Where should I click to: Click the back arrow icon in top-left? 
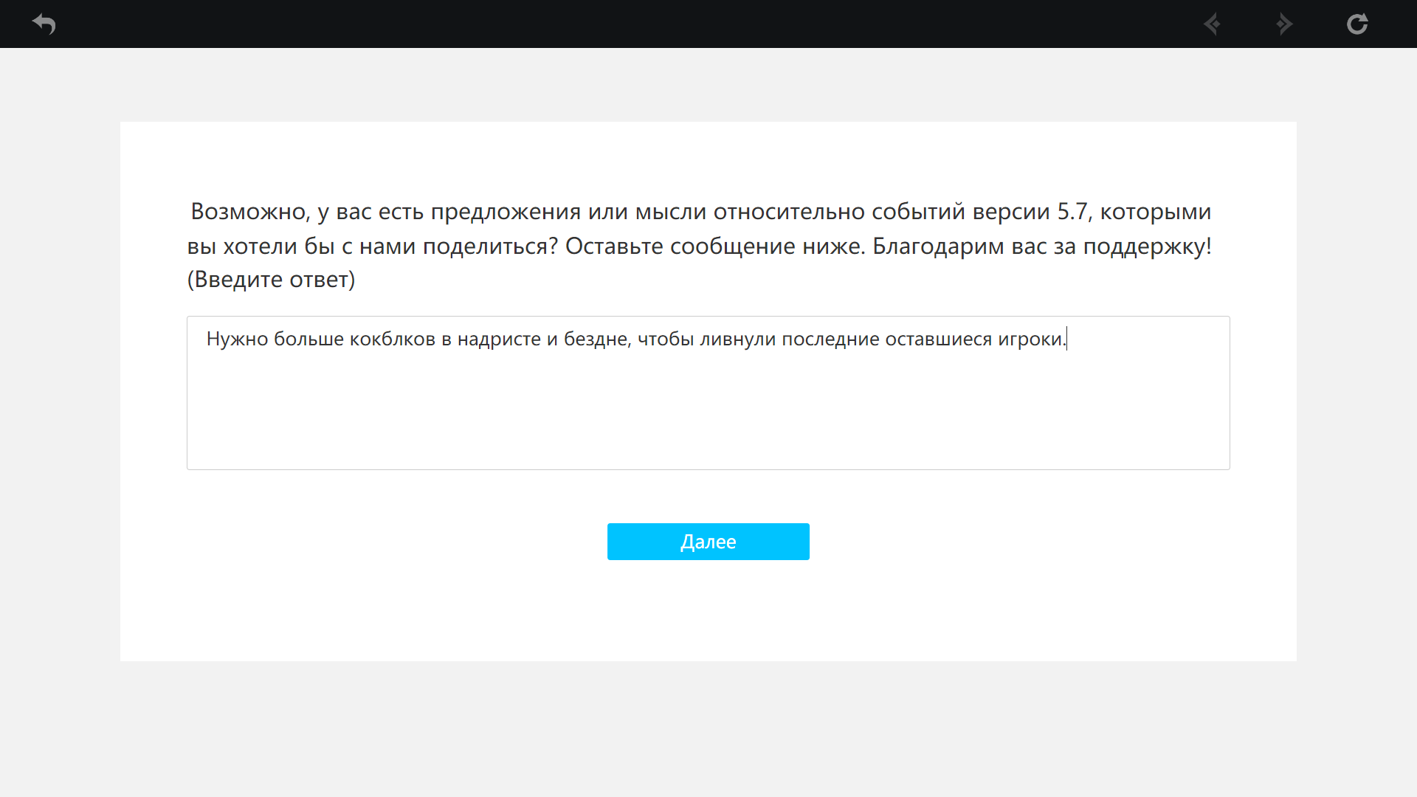click(44, 24)
